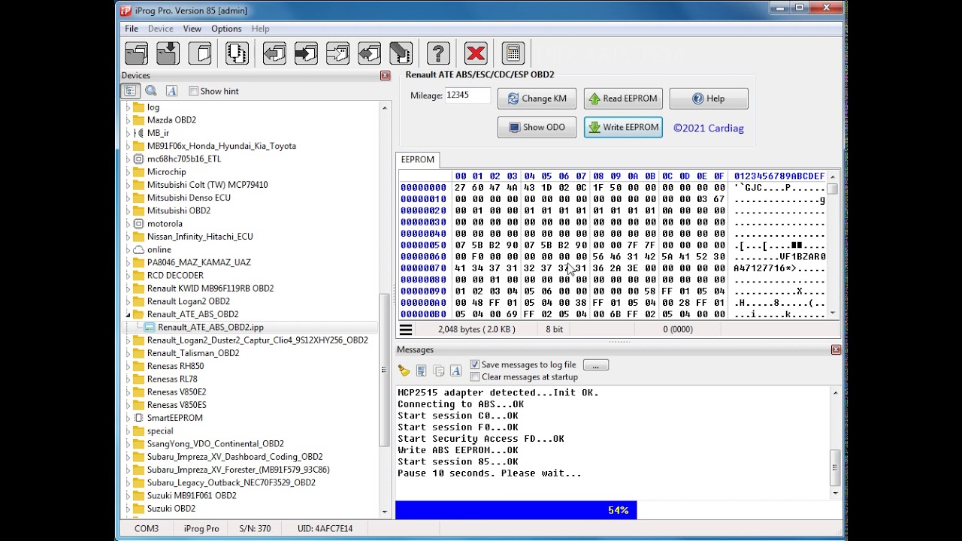Select the Subaru_Legacy_Outback_NEC70F3529_OBD2 folder
Screen dimensions: 962x541
tap(231, 482)
